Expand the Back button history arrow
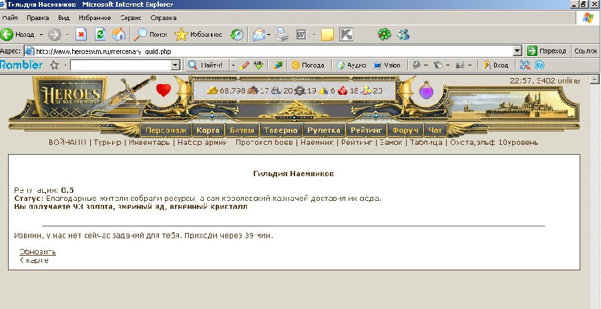Viewport: 601px width, 309px height. click(41, 34)
